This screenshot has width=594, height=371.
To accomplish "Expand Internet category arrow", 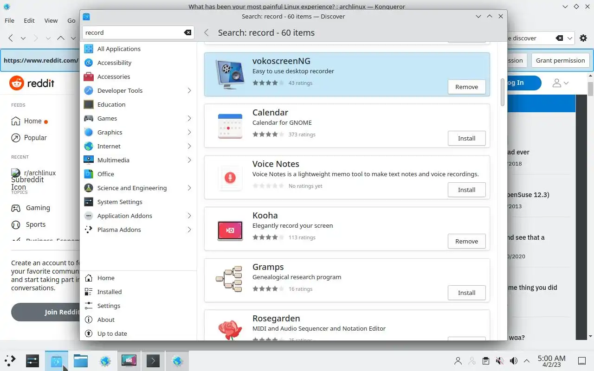I will point(189,146).
